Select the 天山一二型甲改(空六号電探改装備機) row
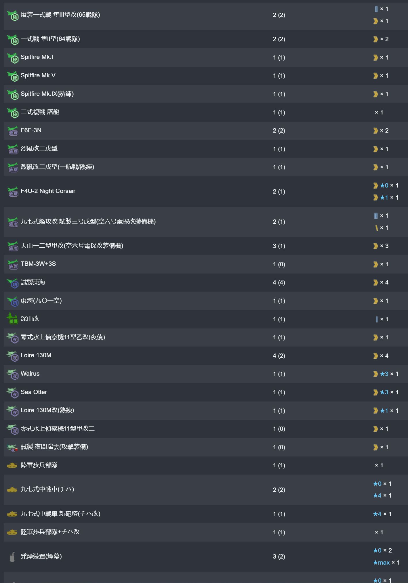408x583 pixels. (x=72, y=246)
